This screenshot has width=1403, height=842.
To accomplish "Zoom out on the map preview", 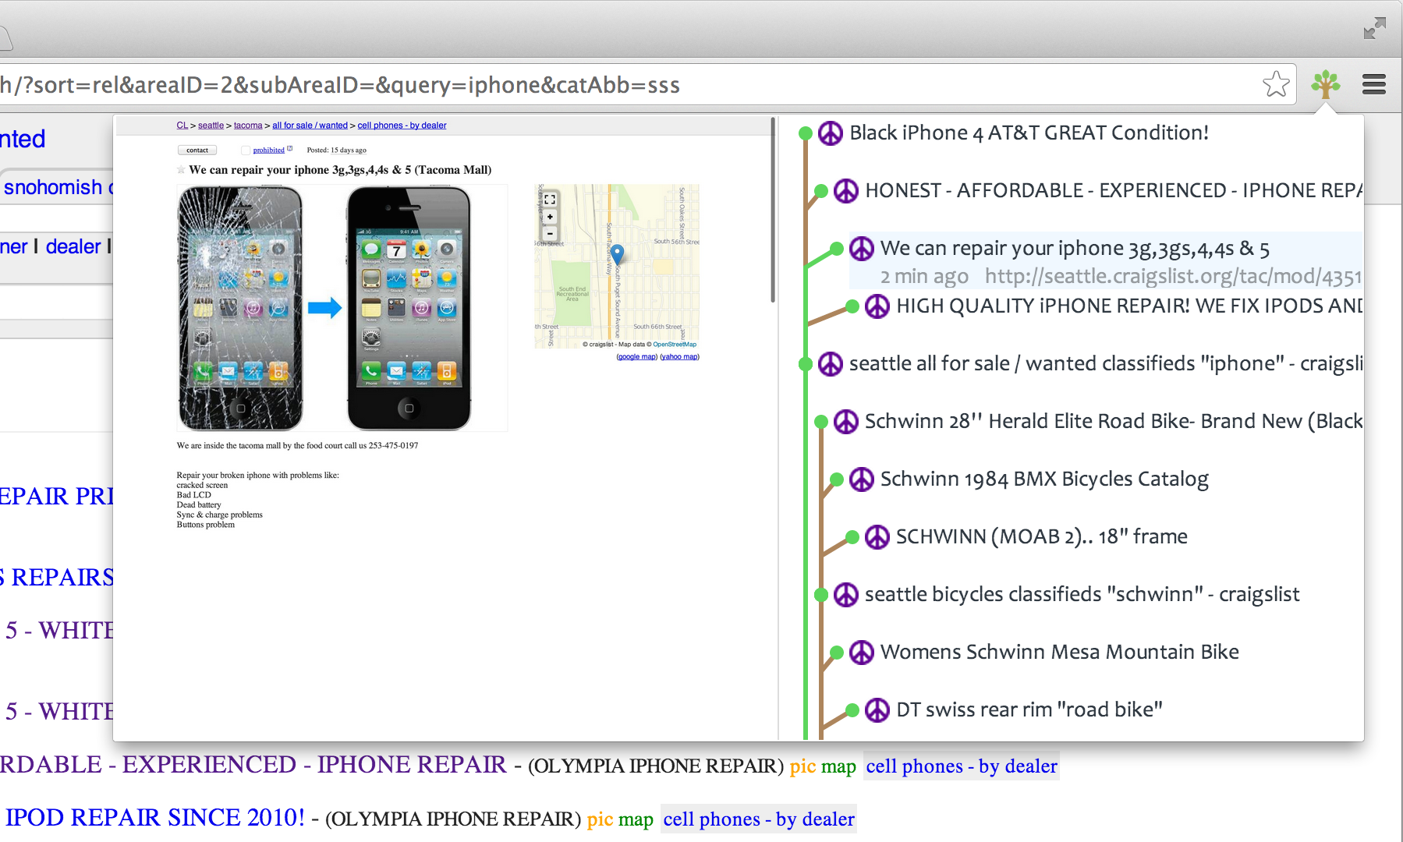I will (x=550, y=233).
